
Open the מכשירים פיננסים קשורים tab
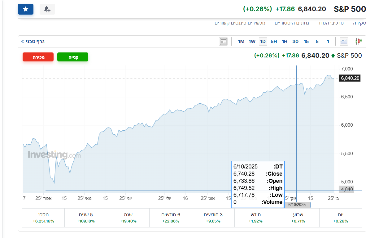click(240, 23)
